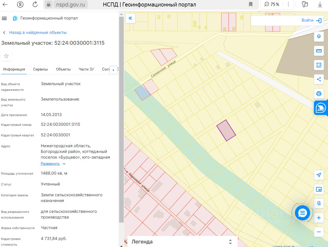Zoom out the map with minus button
The height and width of the screenshot is (247, 328).
[x=319, y=232]
